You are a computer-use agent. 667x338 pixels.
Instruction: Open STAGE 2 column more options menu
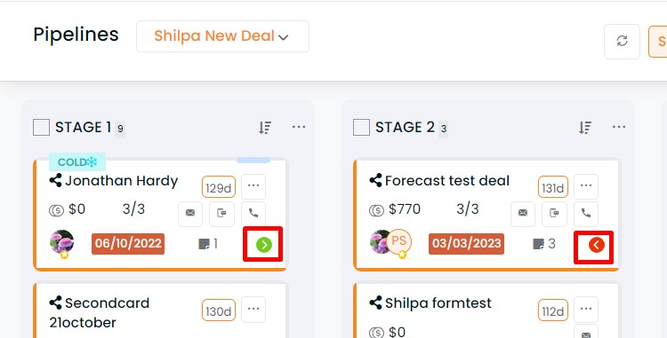[x=618, y=127]
